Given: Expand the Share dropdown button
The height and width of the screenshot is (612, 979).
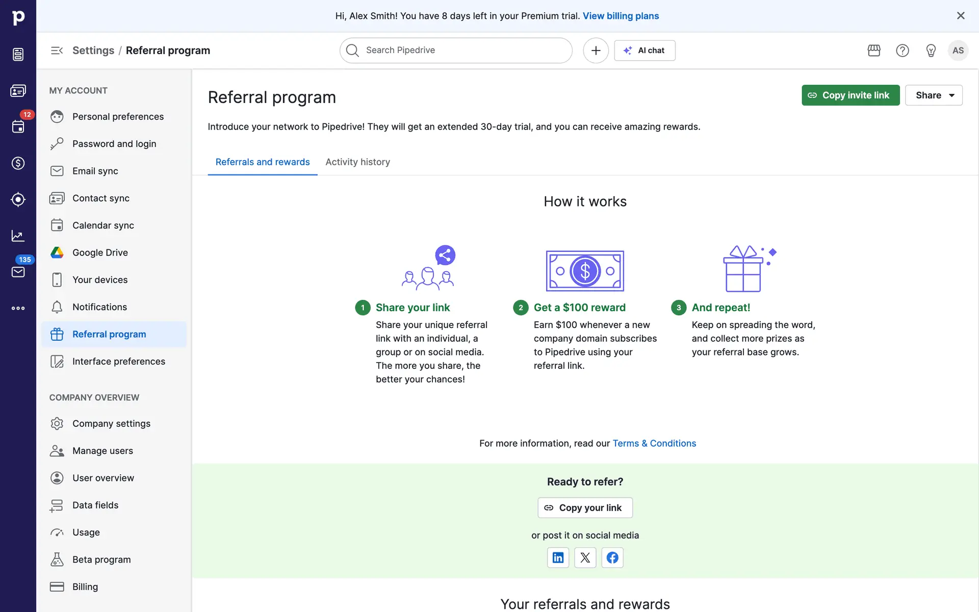Looking at the screenshot, I should point(933,95).
